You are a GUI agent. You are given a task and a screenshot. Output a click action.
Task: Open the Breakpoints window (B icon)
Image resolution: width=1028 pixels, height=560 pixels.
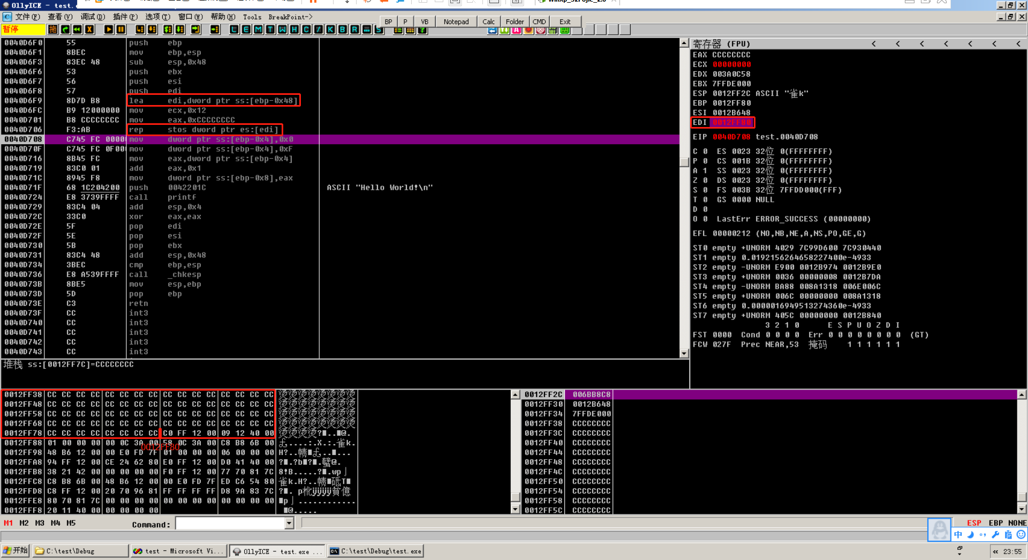point(342,29)
